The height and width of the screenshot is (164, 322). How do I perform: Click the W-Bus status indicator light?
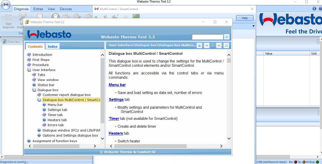point(317,162)
